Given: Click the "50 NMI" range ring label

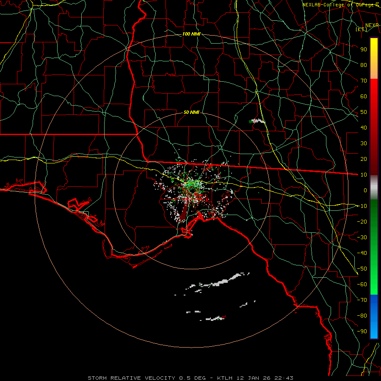Looking at the screenshot, I should coord(191,112).
